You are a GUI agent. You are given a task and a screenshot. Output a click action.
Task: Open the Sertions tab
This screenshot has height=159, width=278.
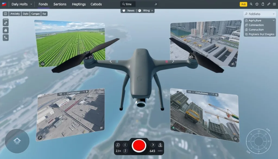[x=60, y=4]
